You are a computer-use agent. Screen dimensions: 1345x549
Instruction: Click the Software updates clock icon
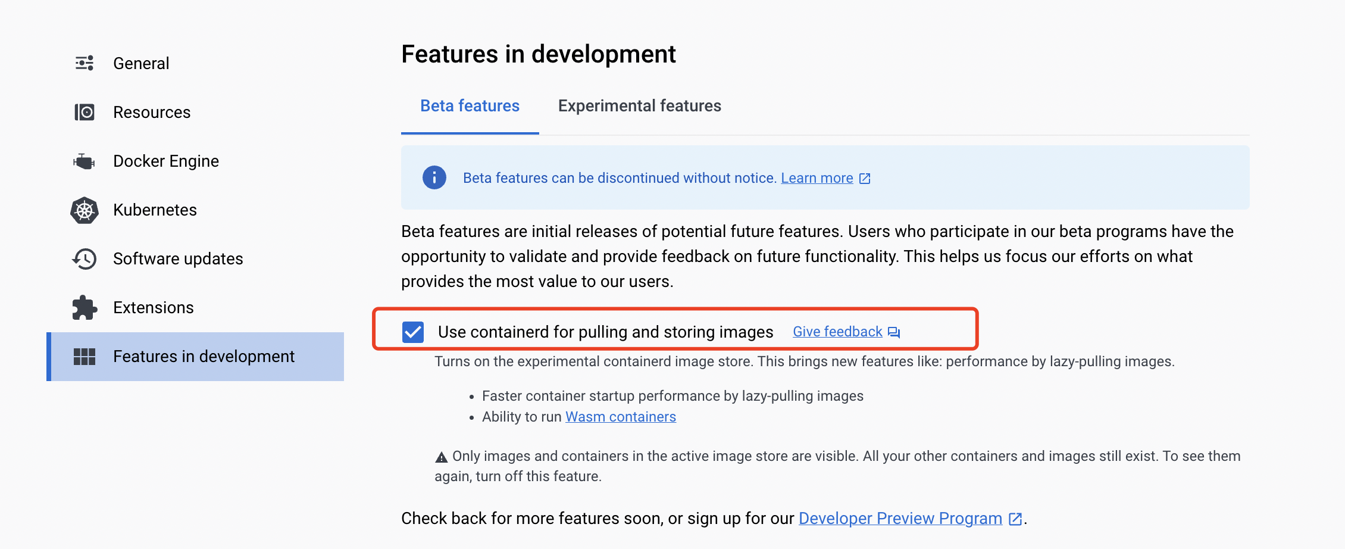coord(85,259)
